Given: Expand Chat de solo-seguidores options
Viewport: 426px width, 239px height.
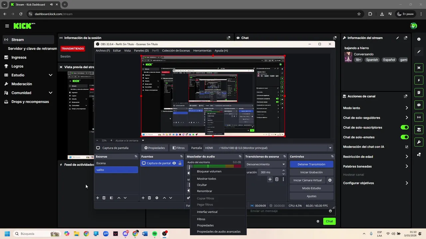Looking at the screenshot, I should tap(407, 118).
